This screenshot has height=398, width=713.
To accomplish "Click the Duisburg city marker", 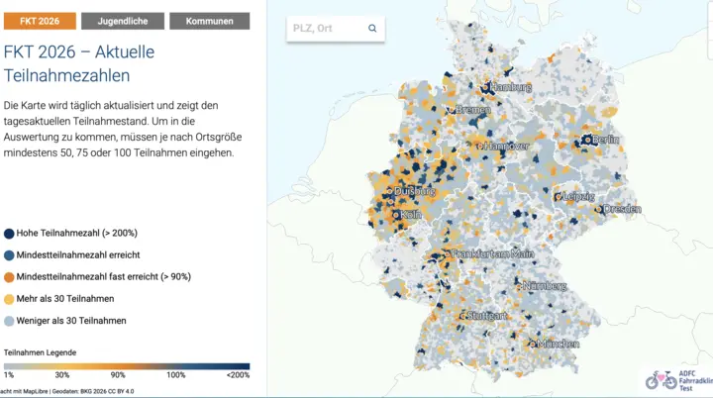I will tap(390, 191).
